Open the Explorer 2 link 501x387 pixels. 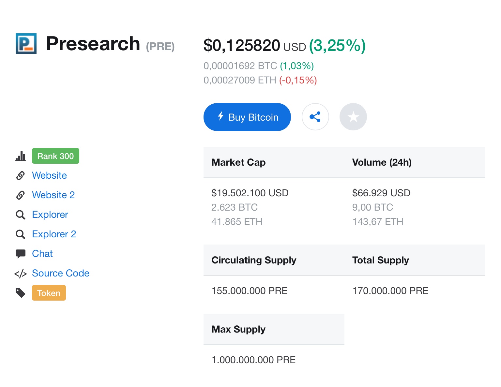pyautogui.click(x=54, y=234)
